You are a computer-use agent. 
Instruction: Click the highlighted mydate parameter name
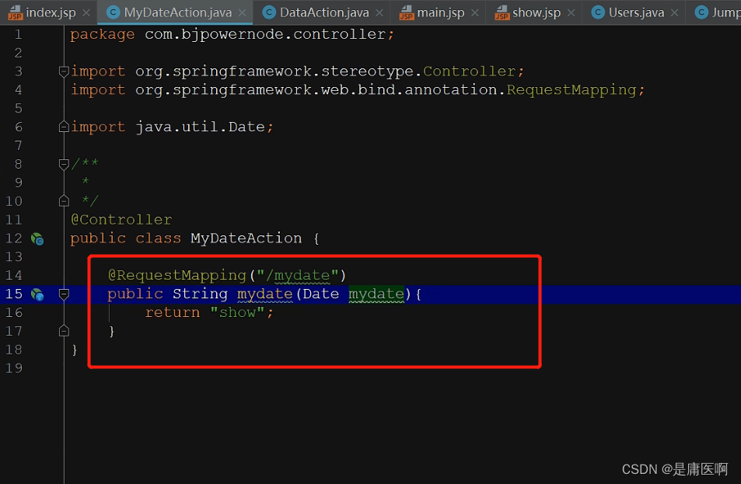(376, 294)
